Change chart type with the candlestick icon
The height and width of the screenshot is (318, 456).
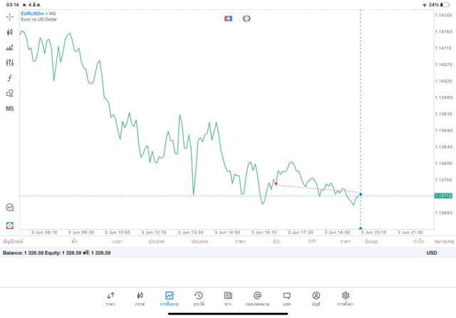9,32
